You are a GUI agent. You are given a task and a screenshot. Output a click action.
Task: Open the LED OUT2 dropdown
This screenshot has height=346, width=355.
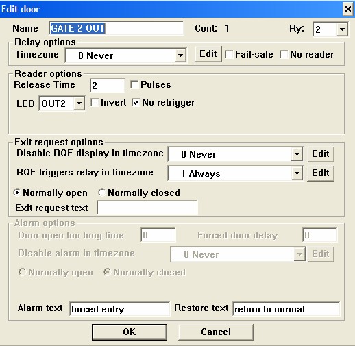click(79, 103)
